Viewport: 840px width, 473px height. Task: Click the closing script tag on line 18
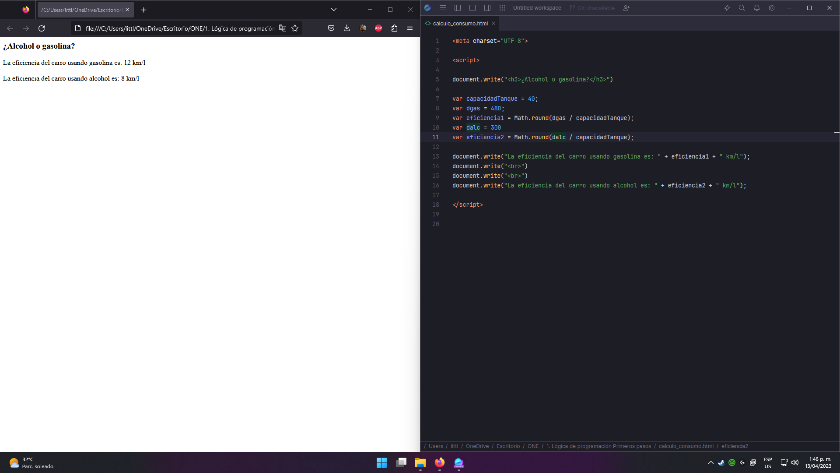[468, 205]
